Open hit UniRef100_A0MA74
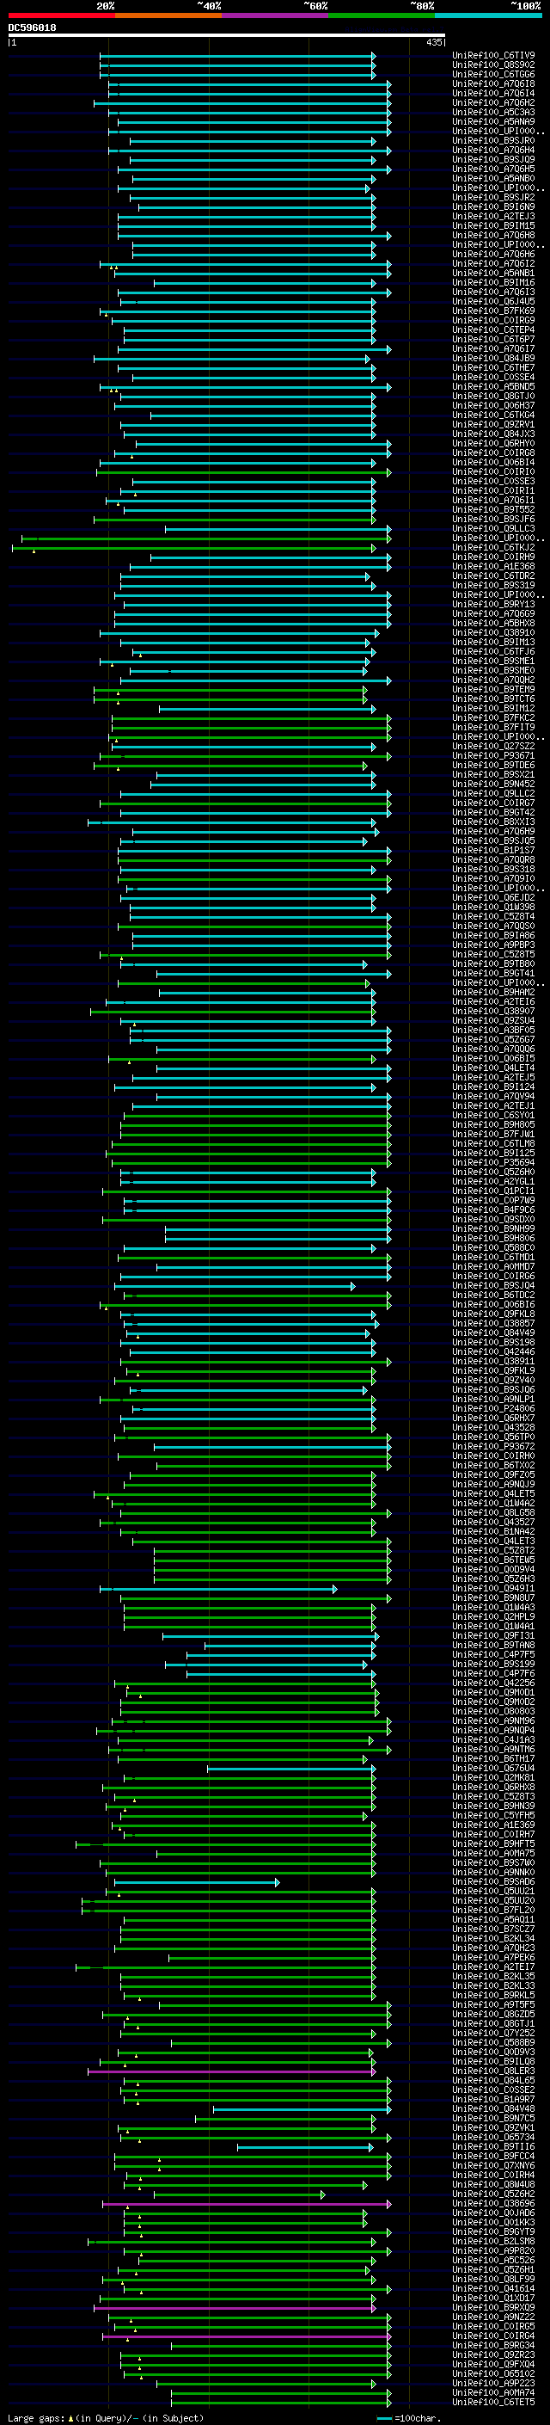This screenshot has height=2425, width=550. (493, 2393)
